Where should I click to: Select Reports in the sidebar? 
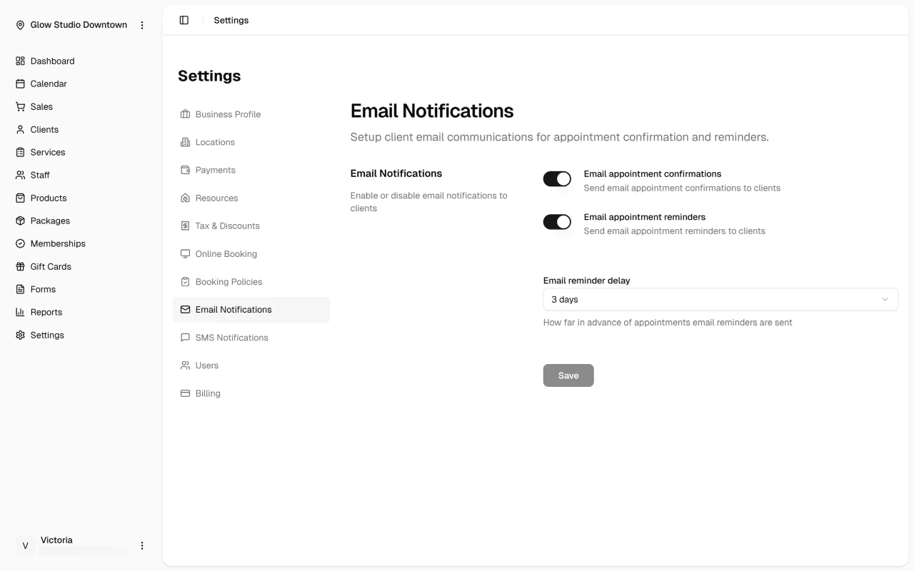[81, 312]
